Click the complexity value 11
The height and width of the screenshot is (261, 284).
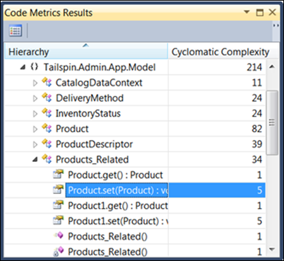(x=257, y=83)
